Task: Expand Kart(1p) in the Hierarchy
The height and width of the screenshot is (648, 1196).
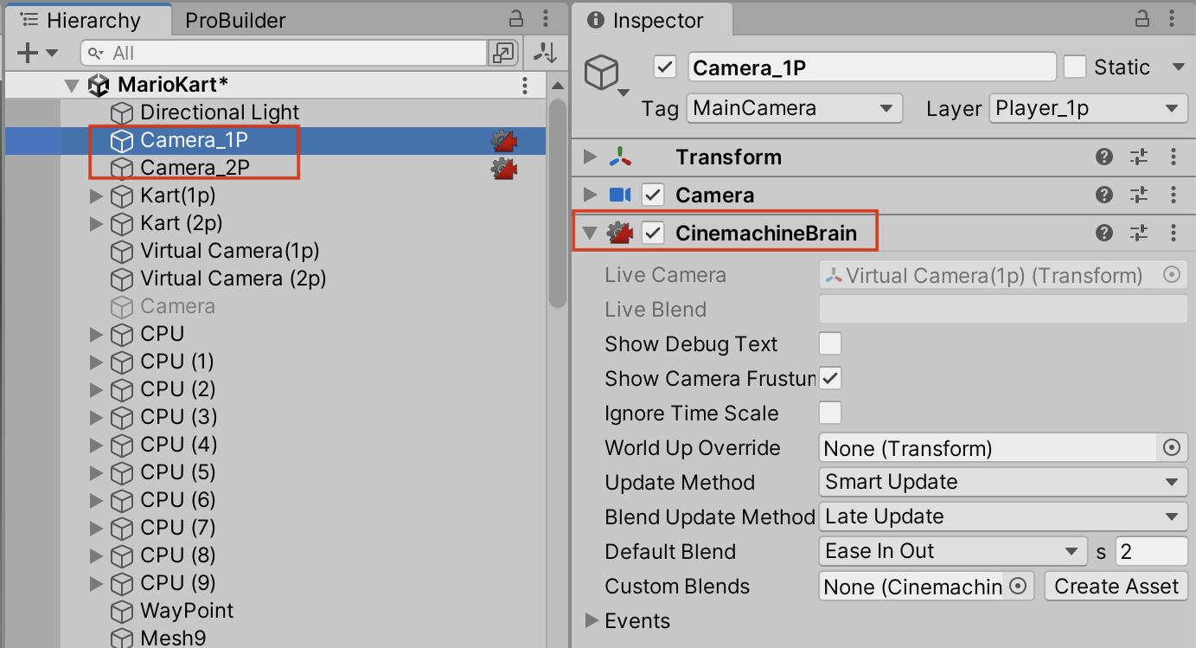Action: (96, 196)
